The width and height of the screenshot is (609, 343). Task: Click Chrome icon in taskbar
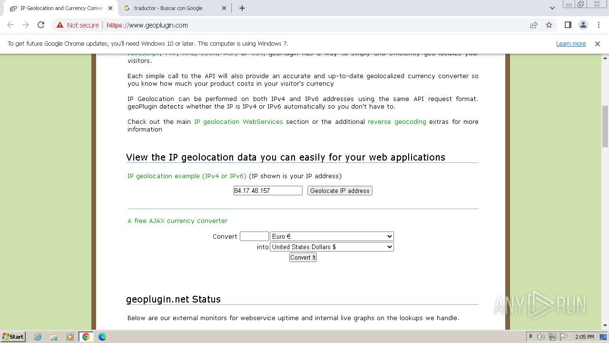(86, 337)
